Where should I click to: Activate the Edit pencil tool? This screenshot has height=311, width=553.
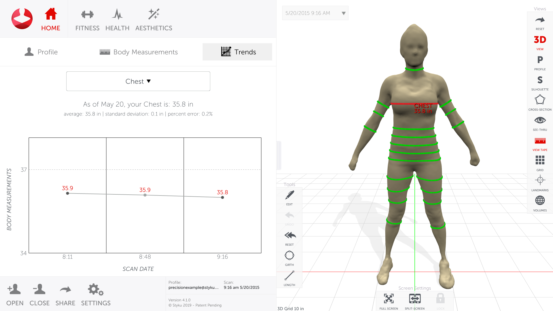tap(289, 196)
